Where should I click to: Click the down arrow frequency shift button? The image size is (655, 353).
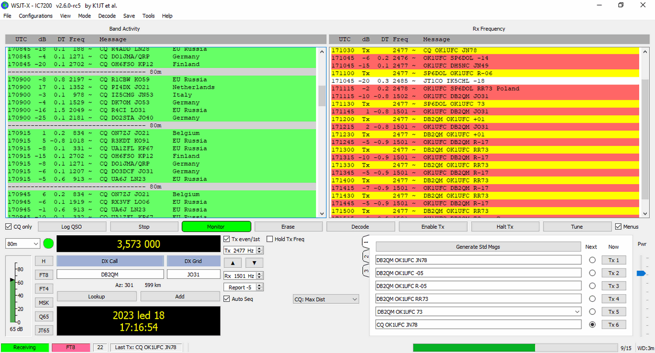click(x=254, y=263)
